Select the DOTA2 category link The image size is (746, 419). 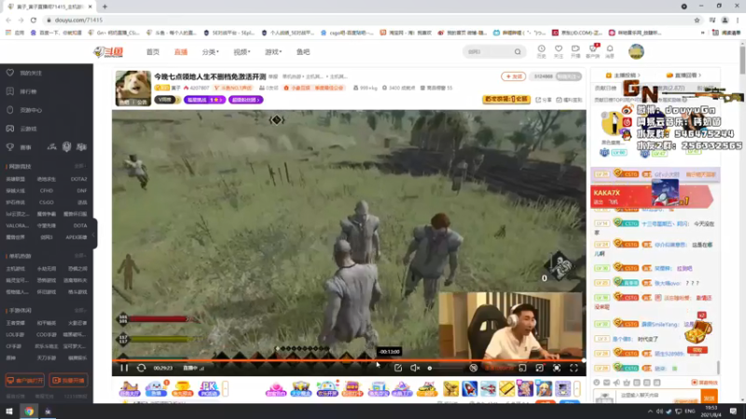(79, 179)
